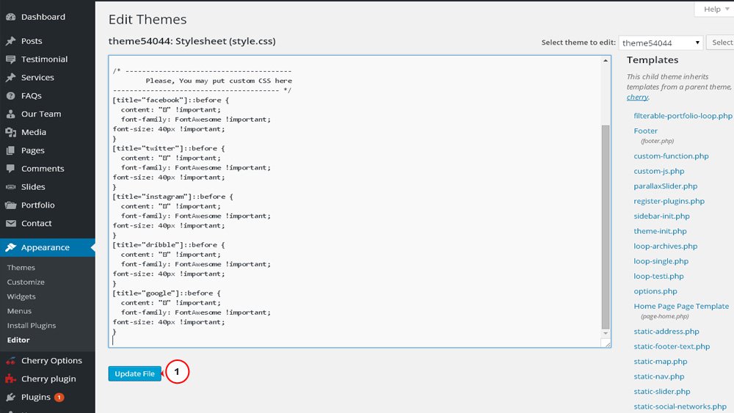Click the Our Team person icon
The height and width of the screenshot is (413, 734).
(x=10, y=114)
